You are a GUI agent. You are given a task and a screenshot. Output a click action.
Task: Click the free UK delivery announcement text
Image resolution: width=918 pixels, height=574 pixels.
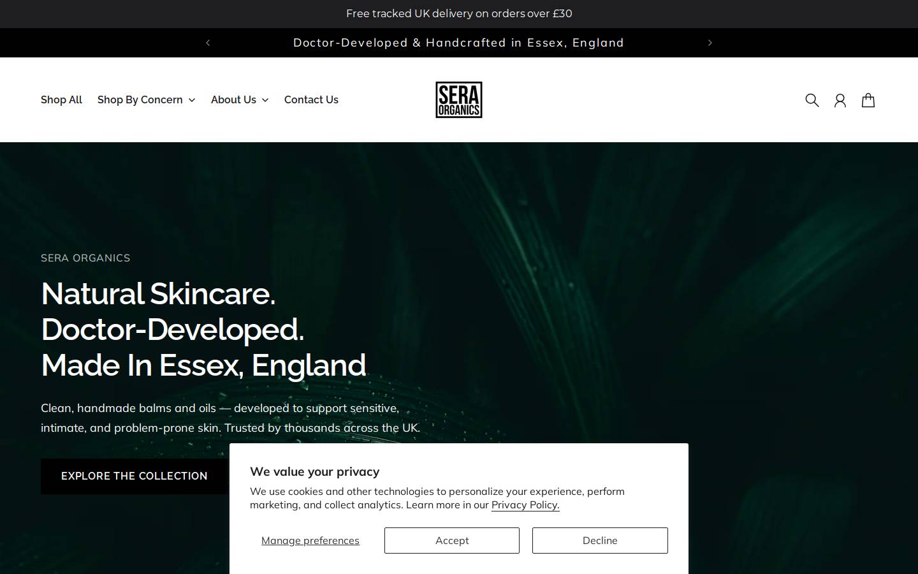pos(459,13)
